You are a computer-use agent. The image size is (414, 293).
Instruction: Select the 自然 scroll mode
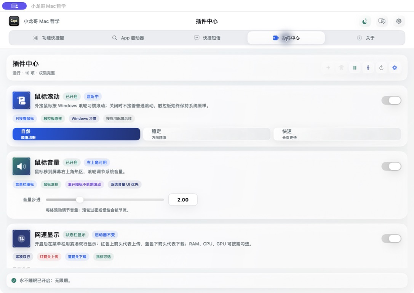[76, 134]
